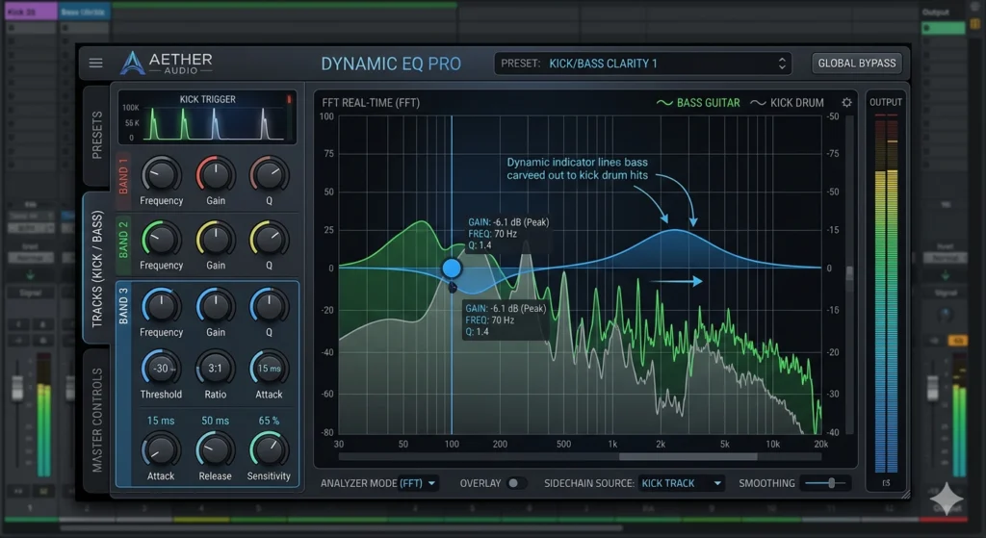
Task: Click the bottom-row Attack knob
Action: [161, 450]
